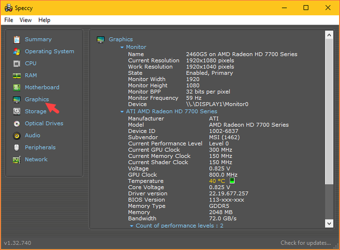Open the Optical Drives section
The image size is (340, 250).
(x=44, y=124)
